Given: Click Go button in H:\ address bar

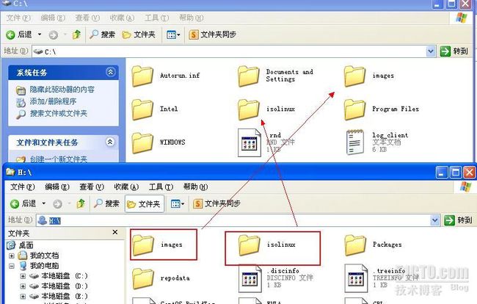Looking at the screenshot, I should click(x=458, y=220).
